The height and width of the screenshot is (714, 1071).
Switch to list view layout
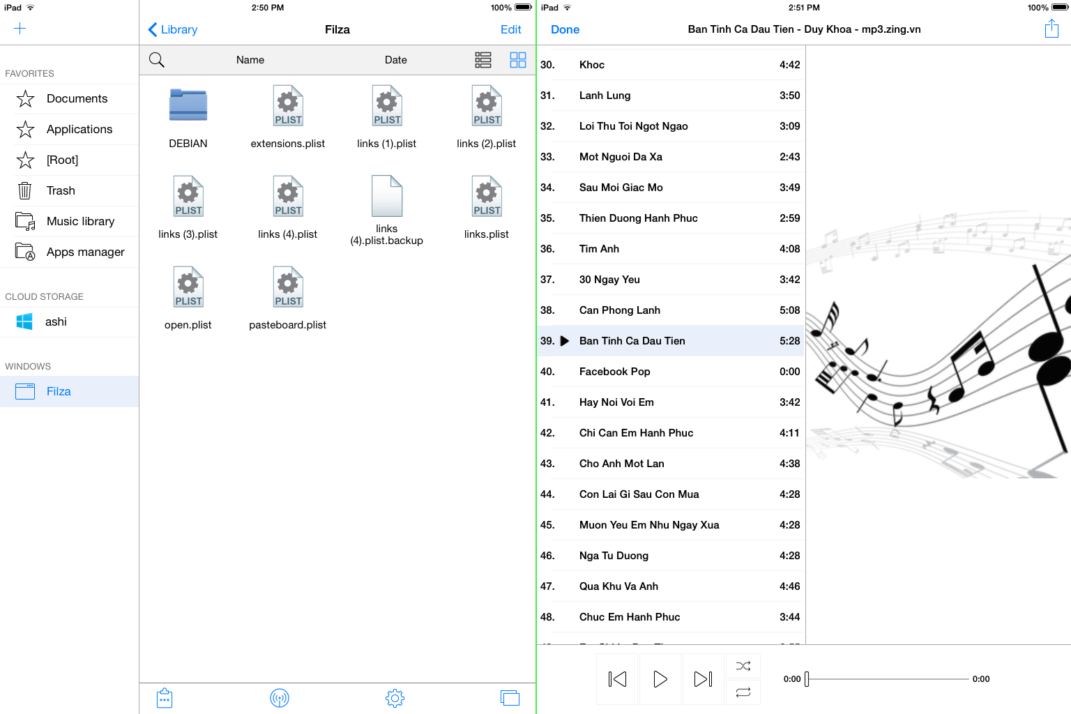483,60
